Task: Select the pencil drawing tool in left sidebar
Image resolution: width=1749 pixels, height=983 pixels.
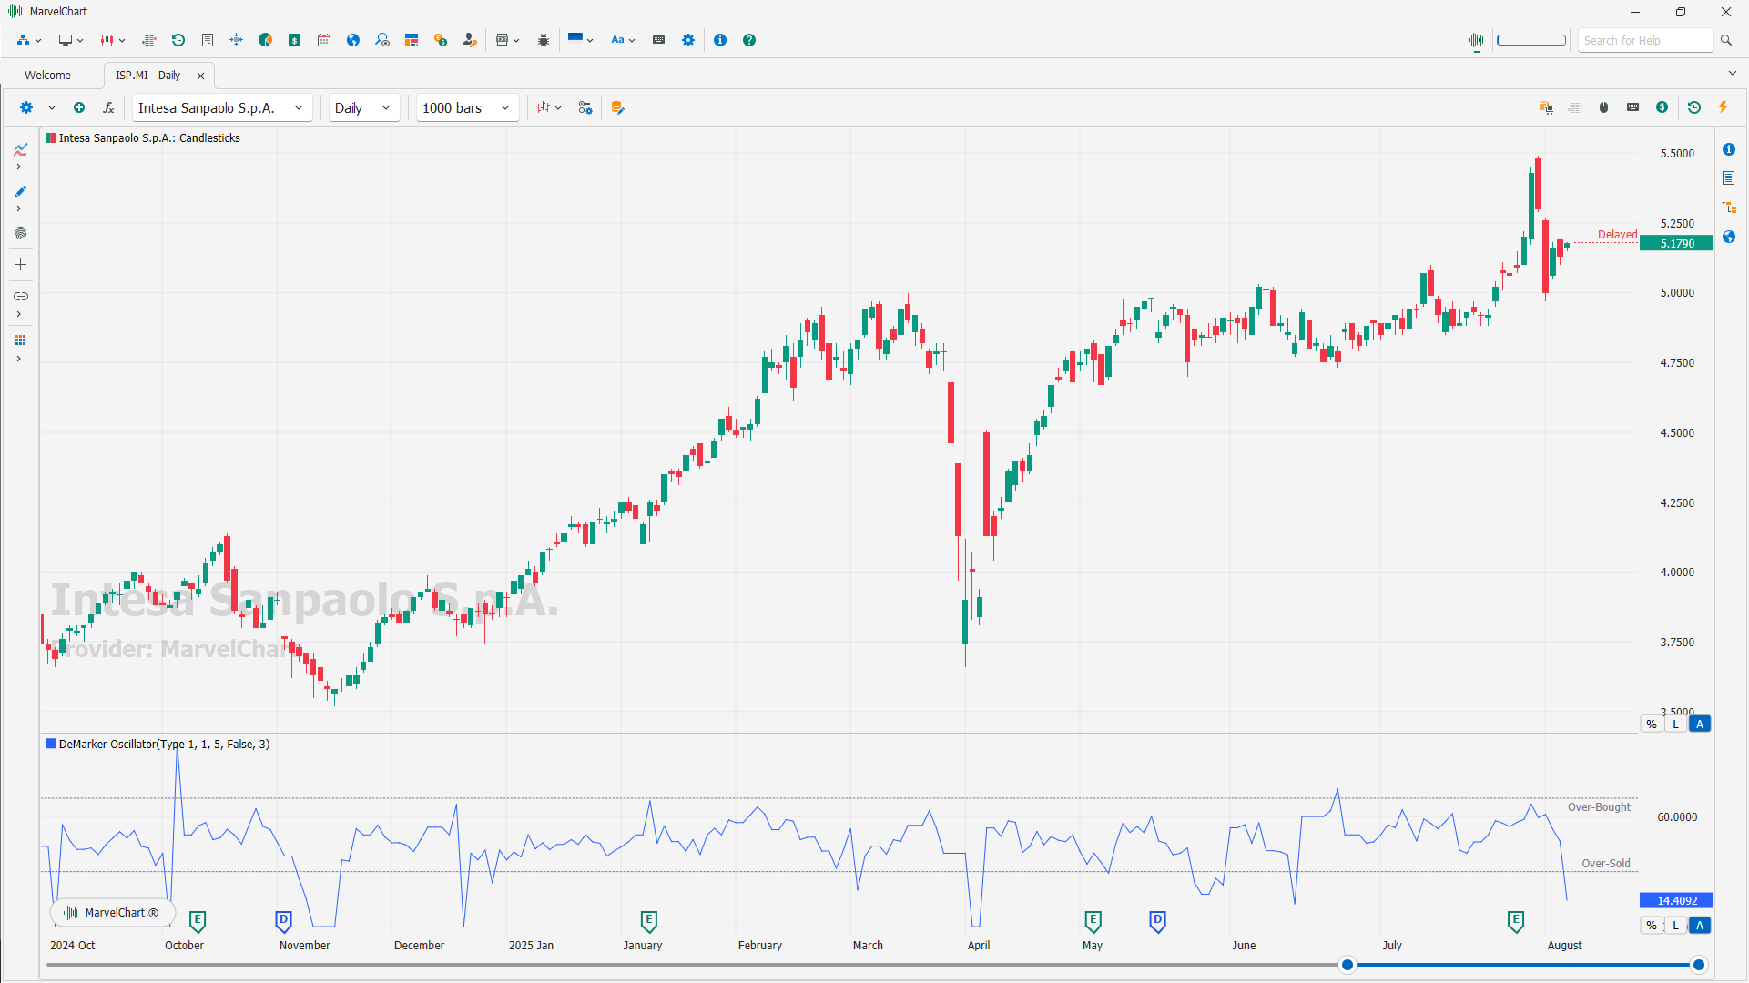Action: pos(20,191)
